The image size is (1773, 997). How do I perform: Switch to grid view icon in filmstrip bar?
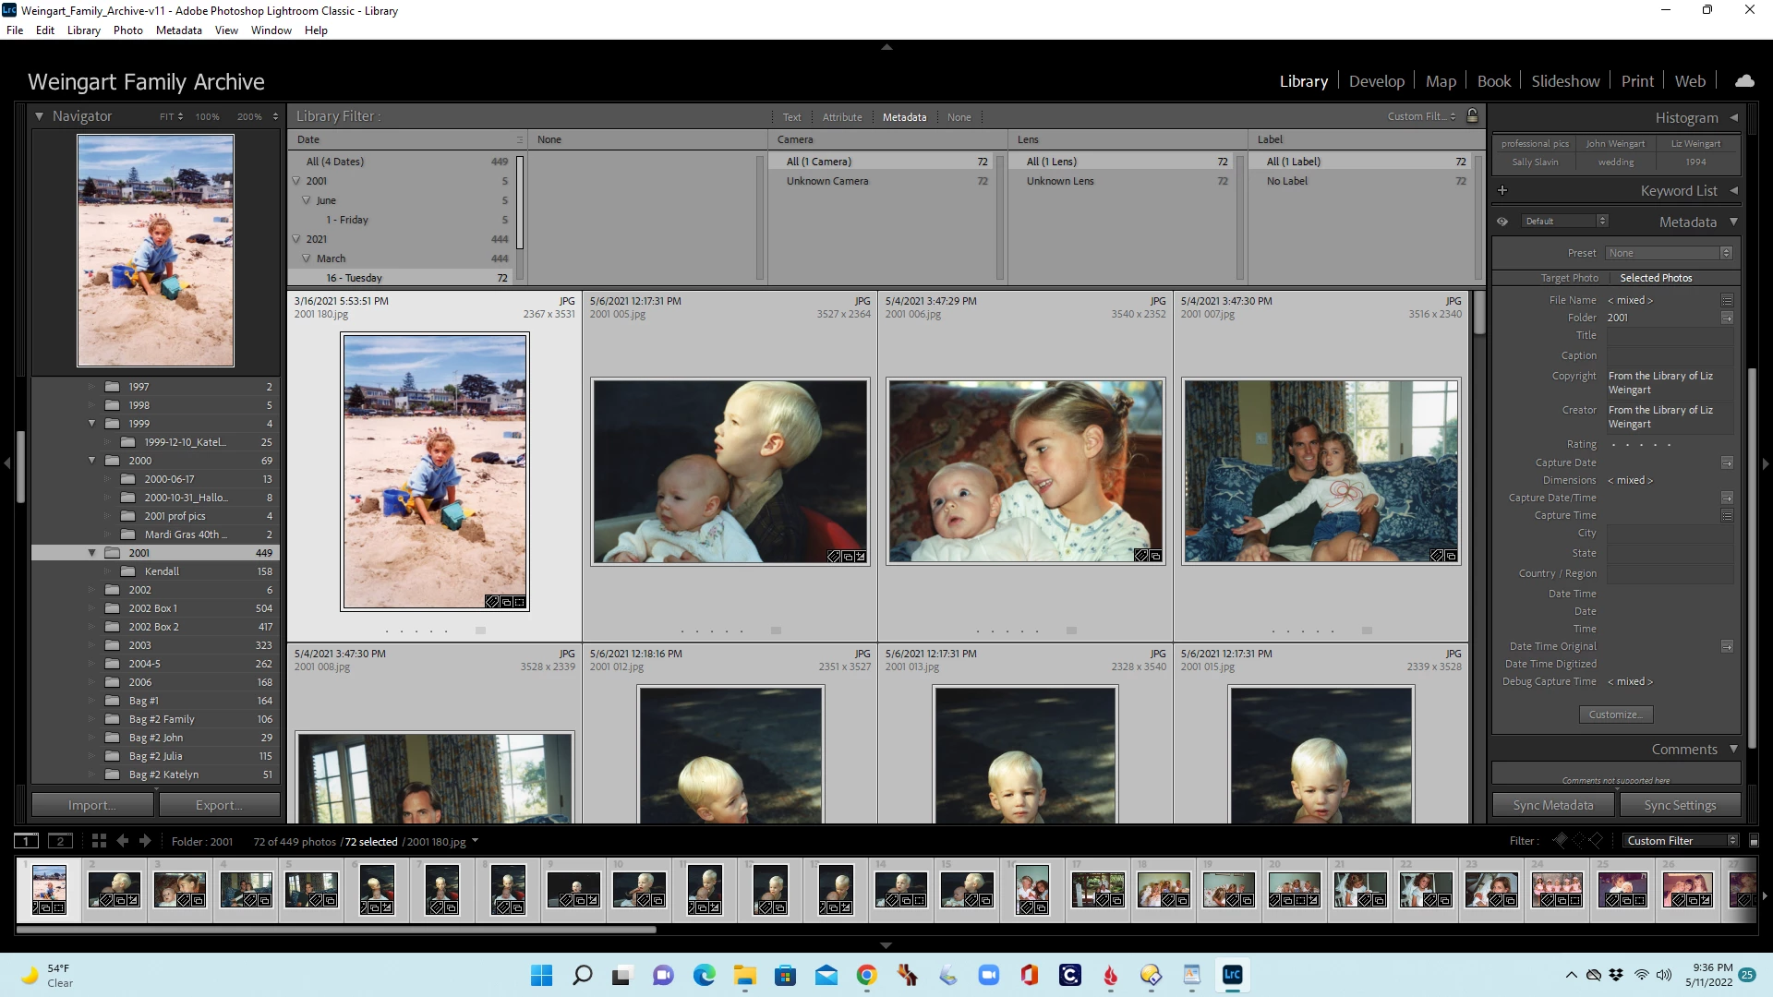point(99,841)
